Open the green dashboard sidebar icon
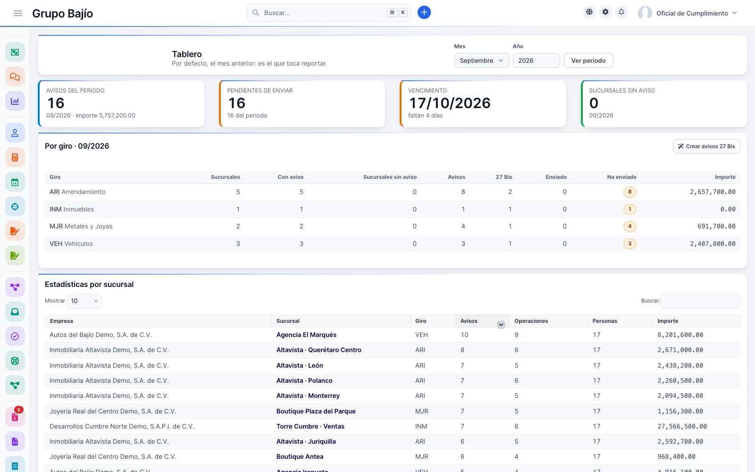 pyautogui.click(x=15, y=52)
